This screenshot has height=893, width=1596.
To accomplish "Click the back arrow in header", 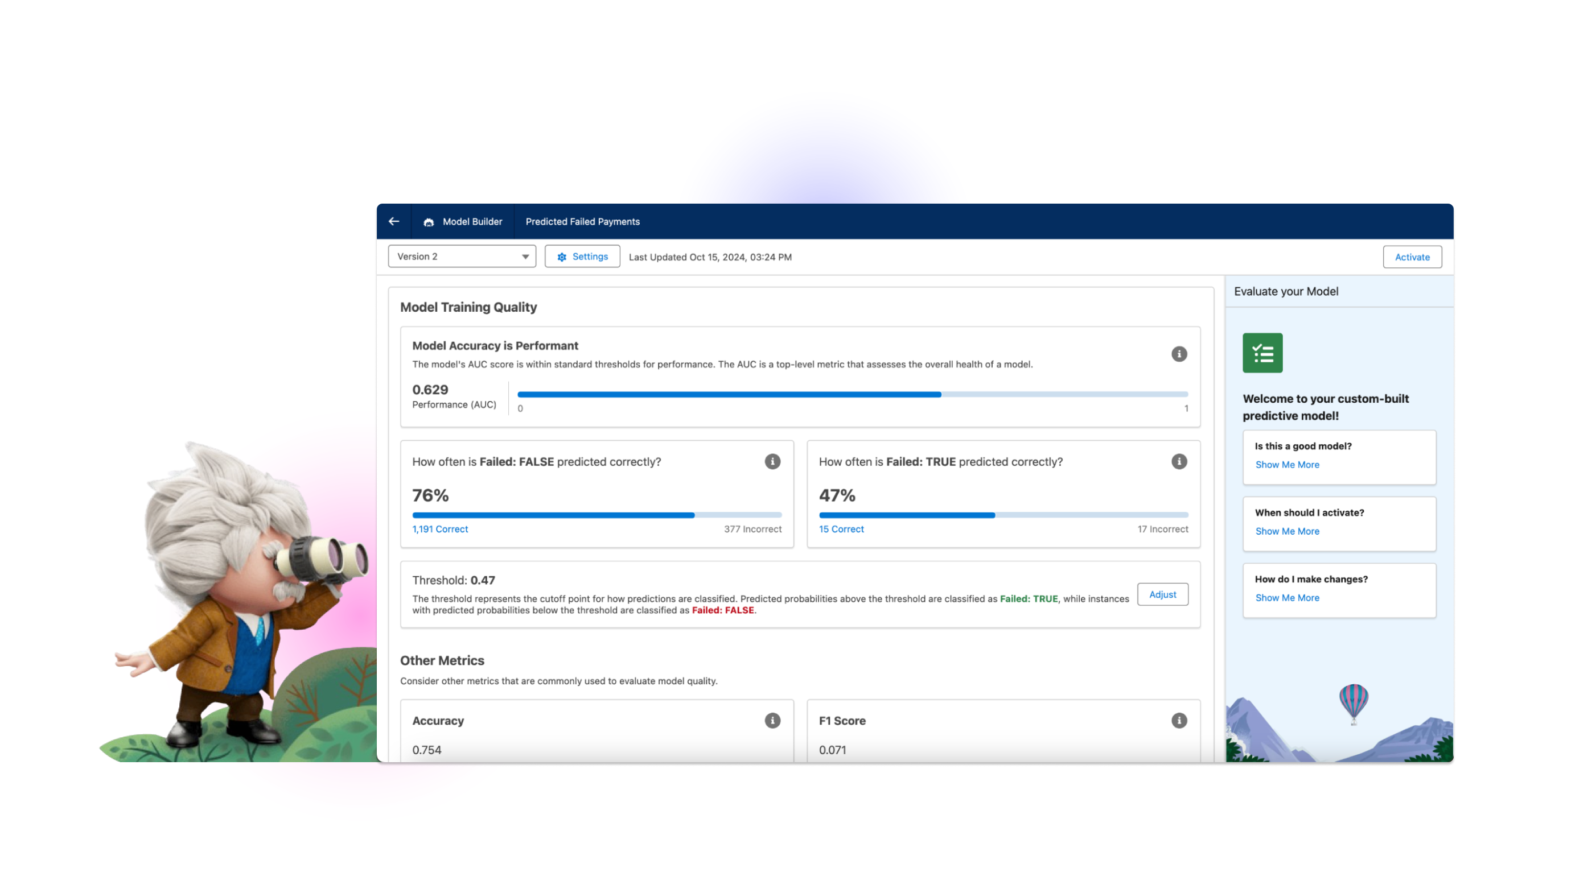I will click(x=394, y=221).
